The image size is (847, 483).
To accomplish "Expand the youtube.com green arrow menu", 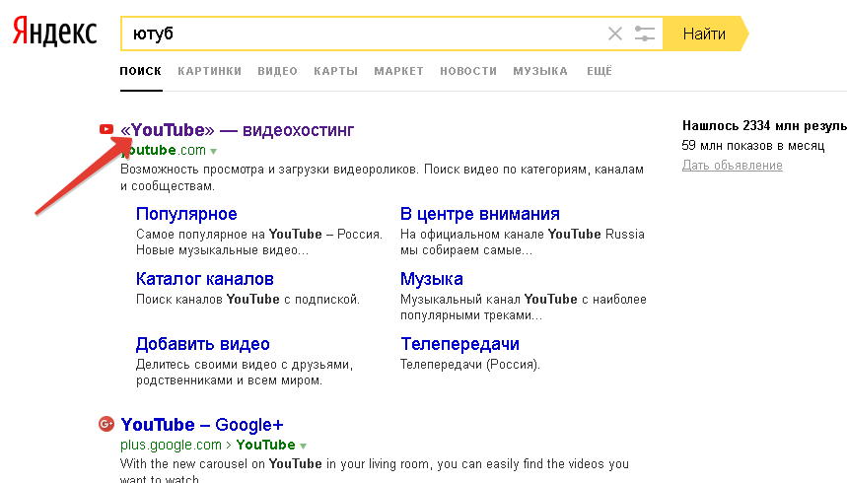I will 213,151.
